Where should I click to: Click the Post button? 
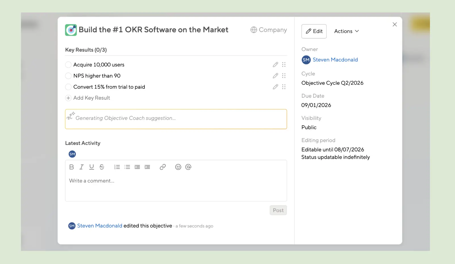278,210
